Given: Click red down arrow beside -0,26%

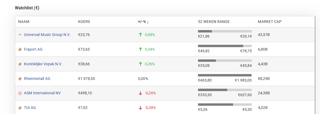Looking at the screenshot, I should click(140, 93).
